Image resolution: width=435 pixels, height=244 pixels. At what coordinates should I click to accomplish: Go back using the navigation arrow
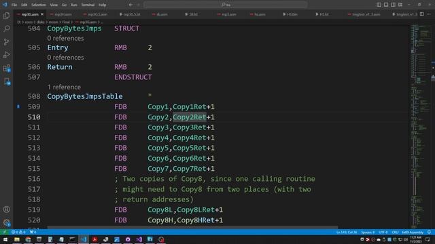pyautogui.click(x=130, y=5)
